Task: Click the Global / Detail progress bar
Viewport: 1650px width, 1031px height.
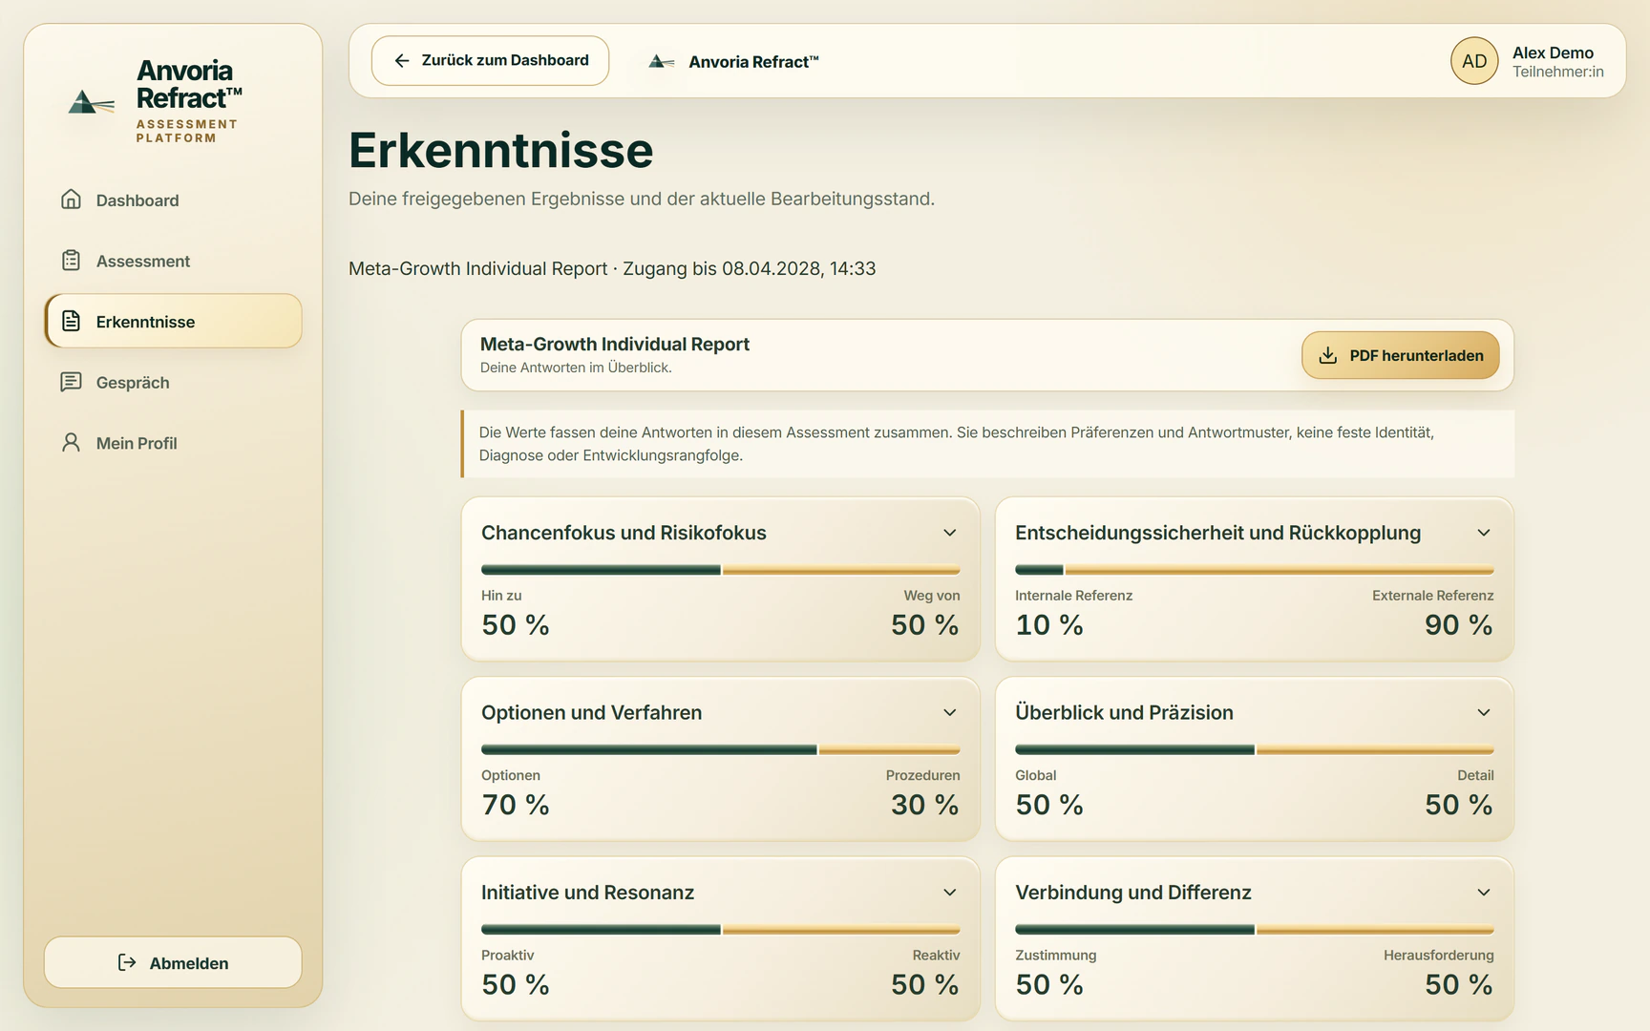Action: coord(1254,750)
